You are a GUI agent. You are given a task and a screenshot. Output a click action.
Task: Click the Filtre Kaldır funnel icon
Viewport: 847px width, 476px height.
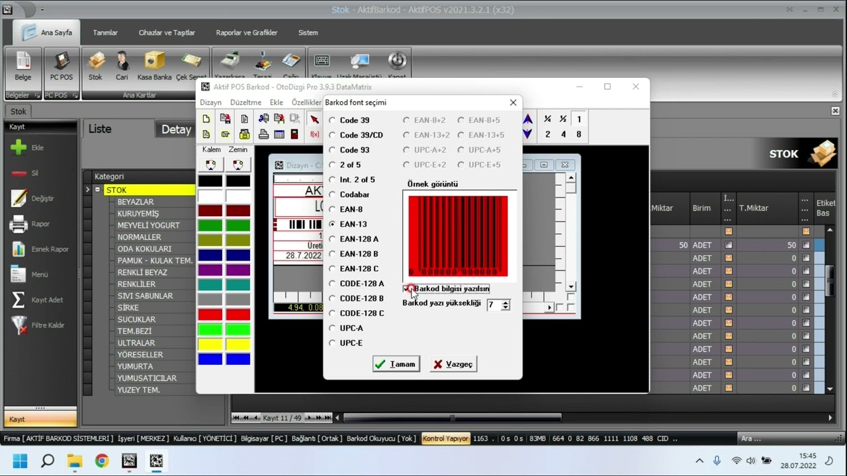pos(19,325)
